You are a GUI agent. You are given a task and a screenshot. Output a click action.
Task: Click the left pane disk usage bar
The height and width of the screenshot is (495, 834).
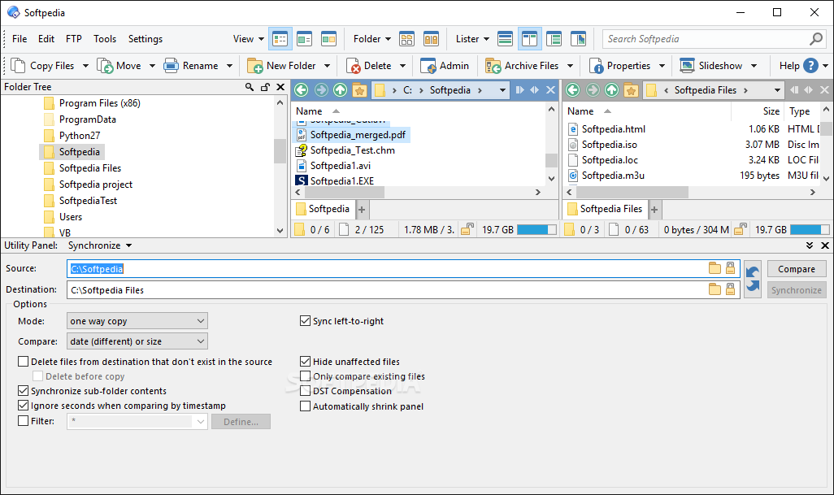pos(536,230)
